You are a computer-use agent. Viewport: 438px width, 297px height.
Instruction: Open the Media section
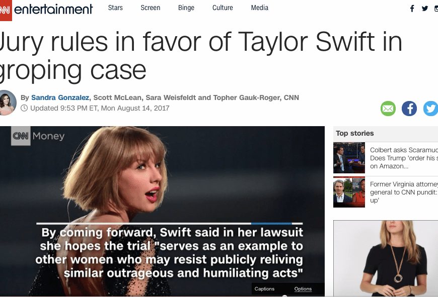pyautogui.click(x=259, y=8)
